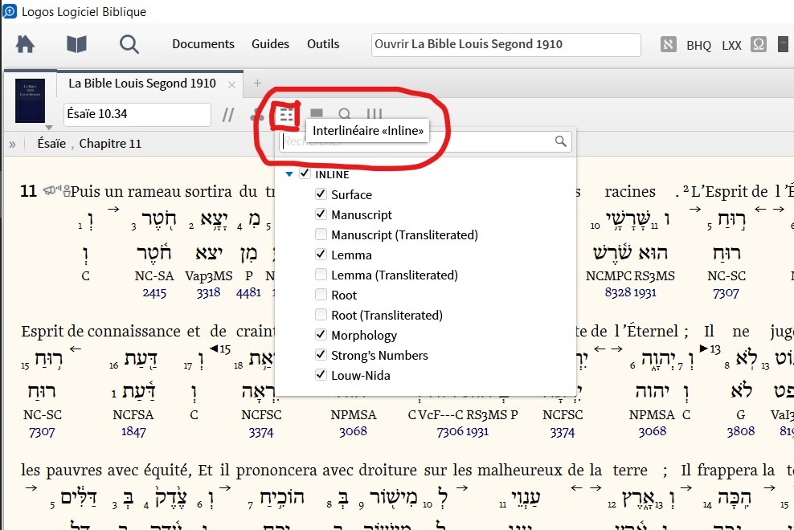Go to the Home page icon

[x=25, y=44]
